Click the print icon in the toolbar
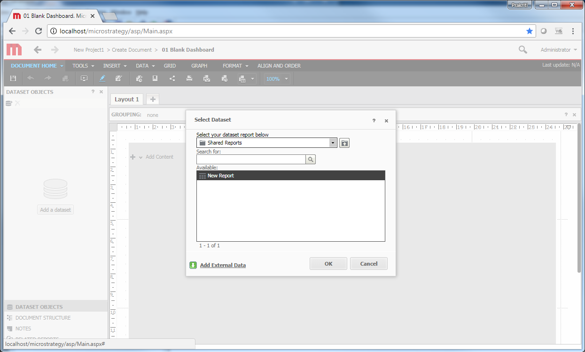 [189, 79]
